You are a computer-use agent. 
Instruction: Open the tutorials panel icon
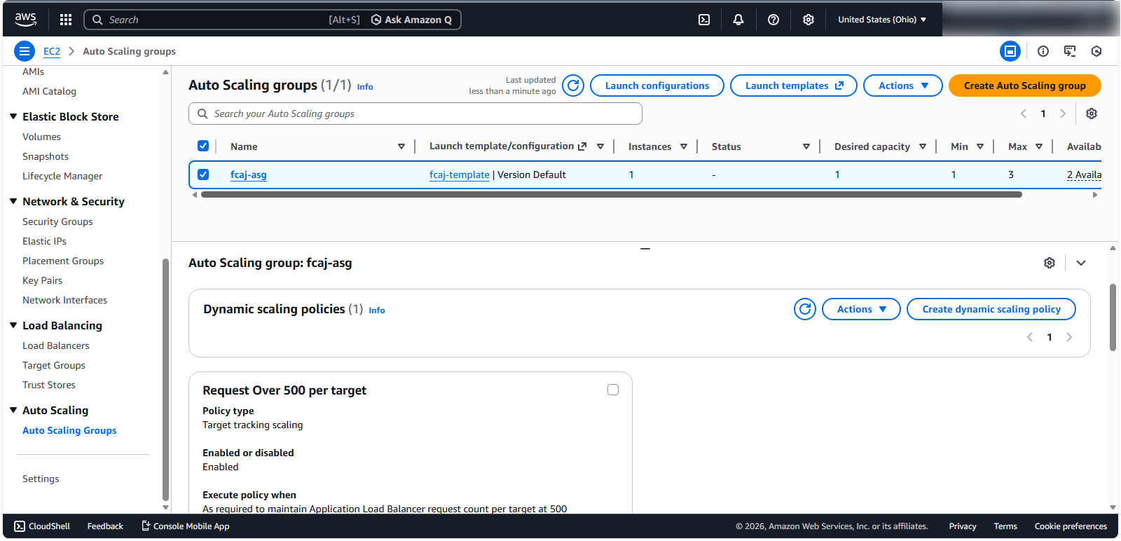click(x=1070, y=51)
